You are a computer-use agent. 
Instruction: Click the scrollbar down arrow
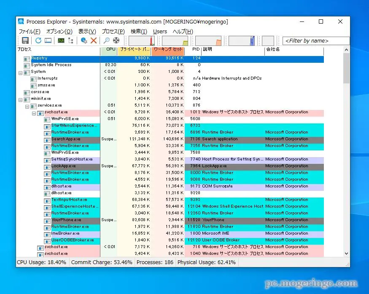pyautogui.click(x=346, y=253)
